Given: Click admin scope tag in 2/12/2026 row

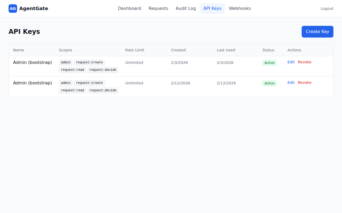Looking at the screenshot, I should click(66, 83).
